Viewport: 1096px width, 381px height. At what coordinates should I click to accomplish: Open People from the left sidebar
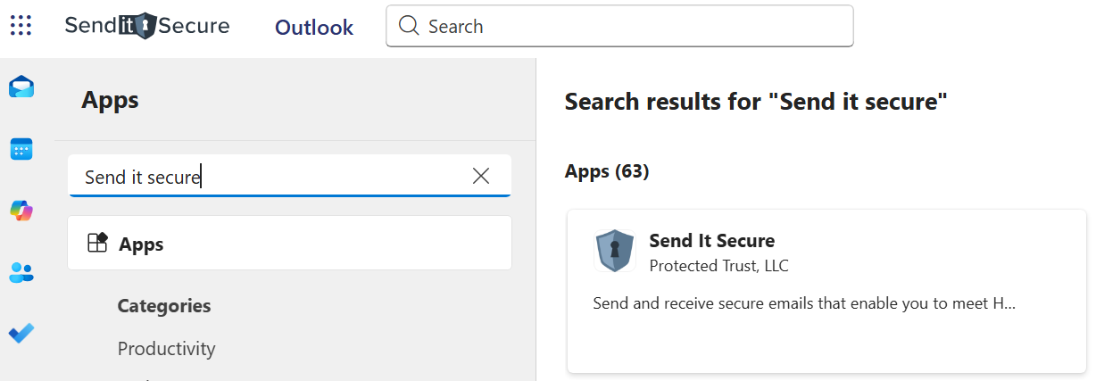21,272
